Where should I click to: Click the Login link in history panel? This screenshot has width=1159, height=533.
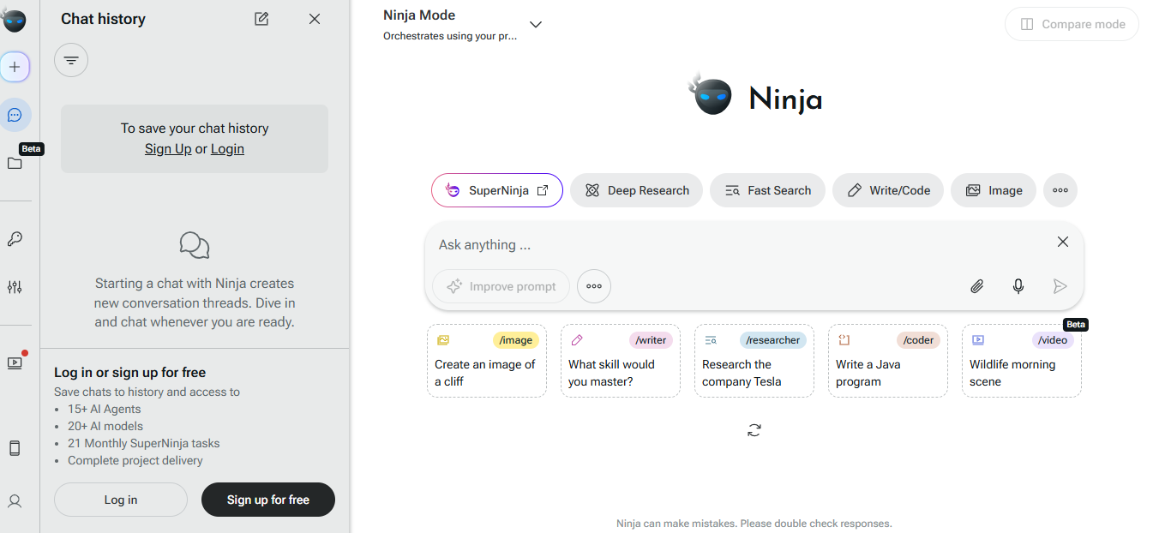pyautogui.click(x=227, y=149)
